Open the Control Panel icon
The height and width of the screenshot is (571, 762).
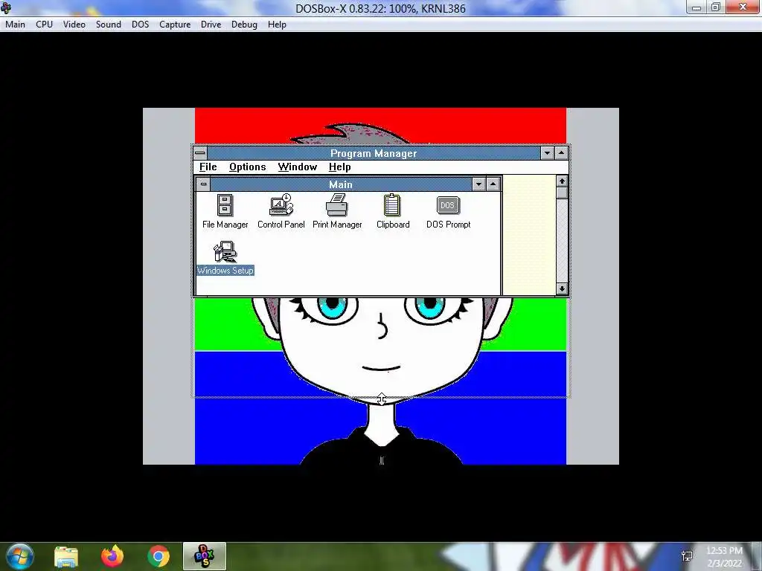(x=281, y=210)
